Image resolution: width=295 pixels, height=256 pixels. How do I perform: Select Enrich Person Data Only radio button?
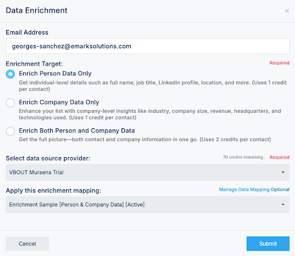(x=10, y=74)
